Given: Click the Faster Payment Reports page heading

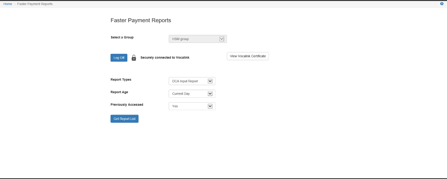Looking at the screenshot, I should coord(141,20).
